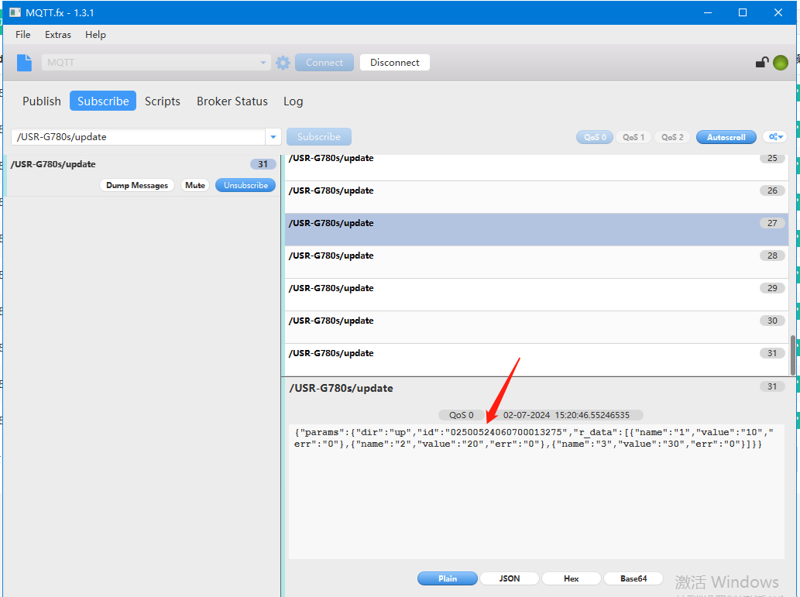This screenshot has width=800, height=597.
Task: Click the unlocked padlock icon
Action: coord(762,63)
